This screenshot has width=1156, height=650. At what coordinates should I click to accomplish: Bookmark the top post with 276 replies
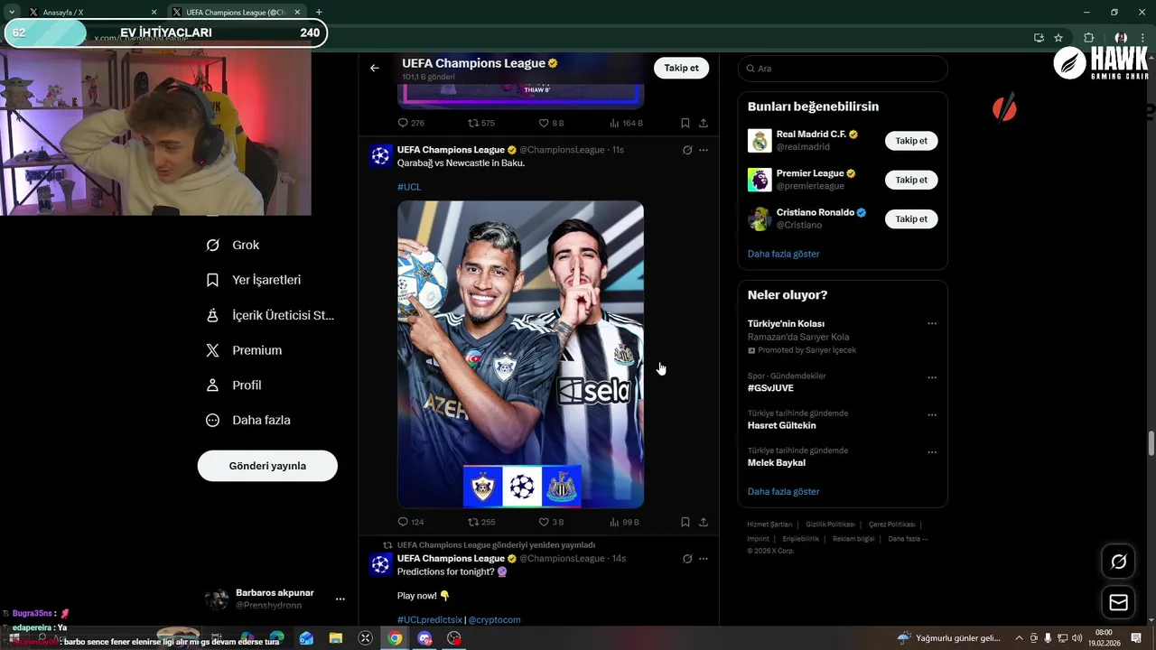[685, 123]
